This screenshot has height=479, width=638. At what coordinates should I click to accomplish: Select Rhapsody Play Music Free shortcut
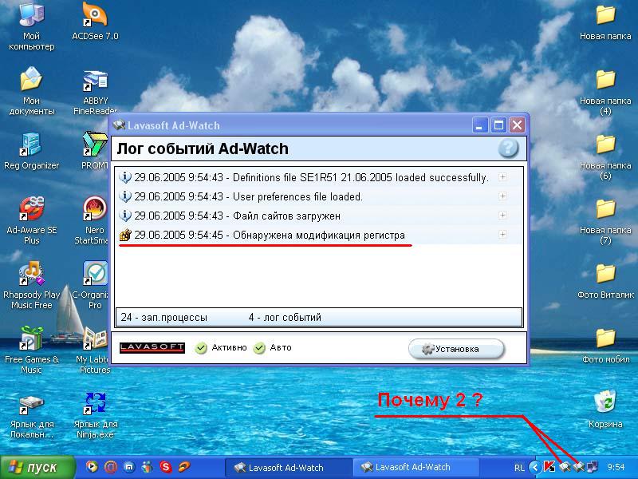click(x=31, y=285)
